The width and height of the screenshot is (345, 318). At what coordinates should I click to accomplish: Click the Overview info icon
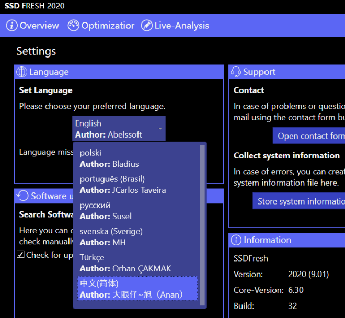pyautogui.click(x=11, y=26)
